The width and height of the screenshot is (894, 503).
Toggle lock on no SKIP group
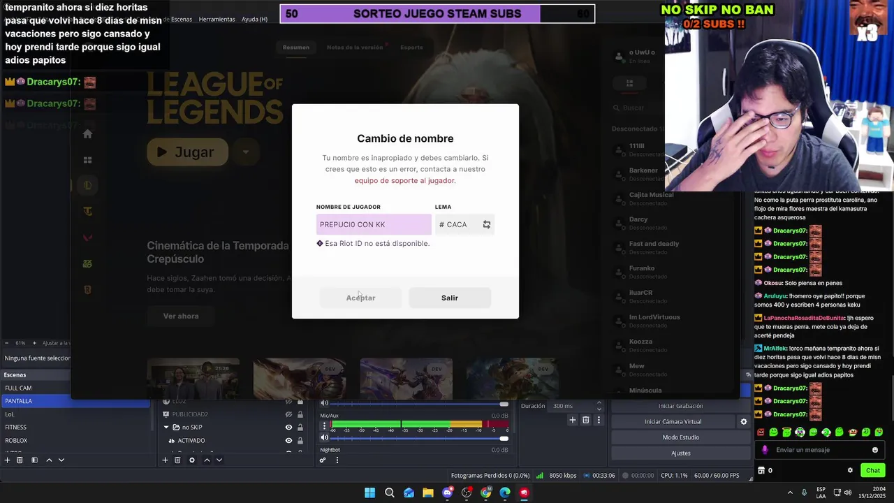(x=300, y=428)
